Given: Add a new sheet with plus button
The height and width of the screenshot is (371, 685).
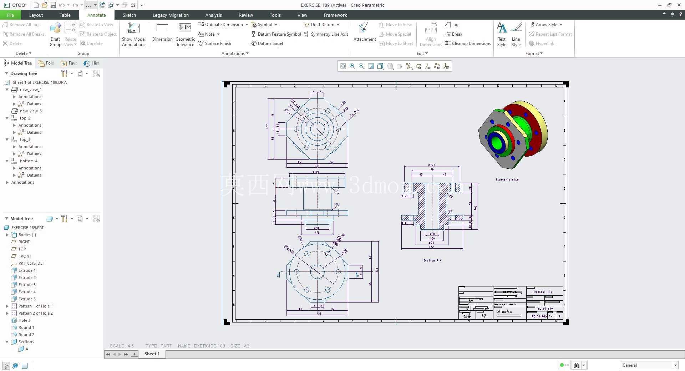Looking at the screenshot, I should pyautogui.click(x=135, y=354).
